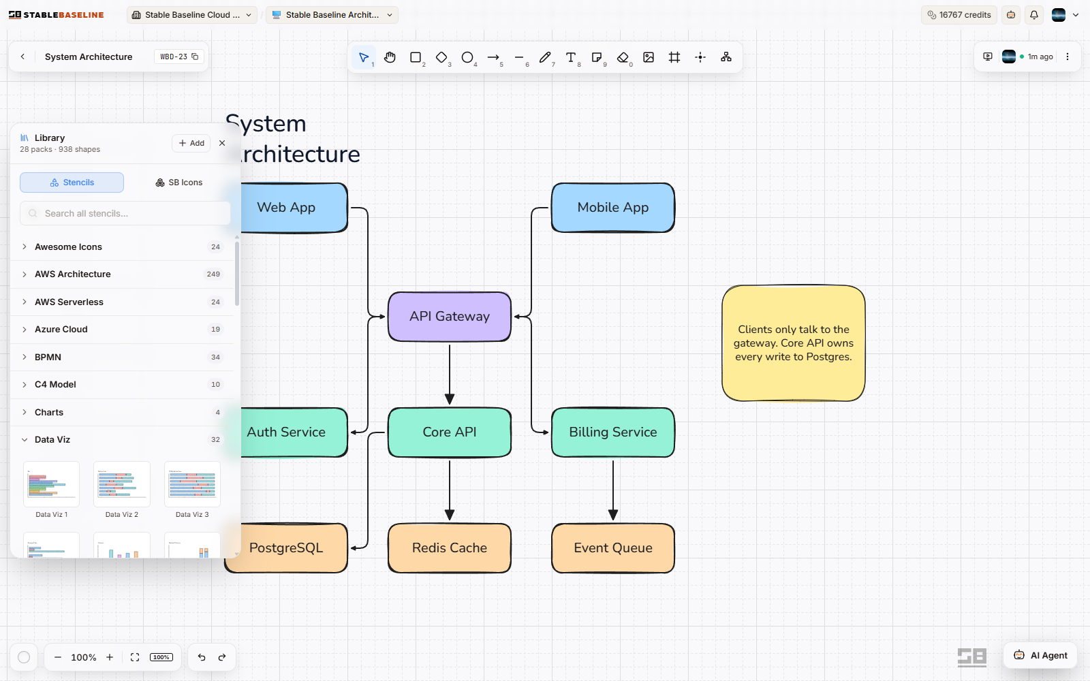The image size is (1090, 681).
Task: Select the Hand pan tool
Action: [390, 57]
